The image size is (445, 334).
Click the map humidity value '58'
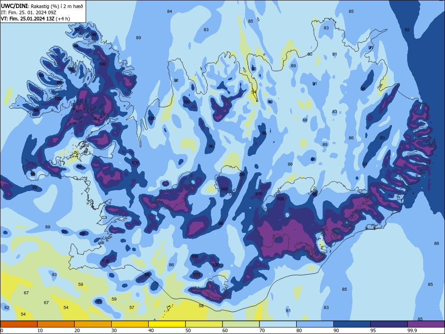(x=201, y=306)
